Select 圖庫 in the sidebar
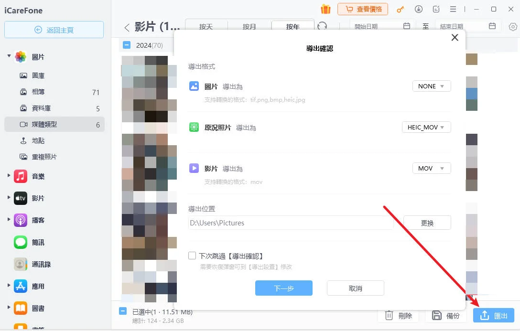 tap(54, 75)
